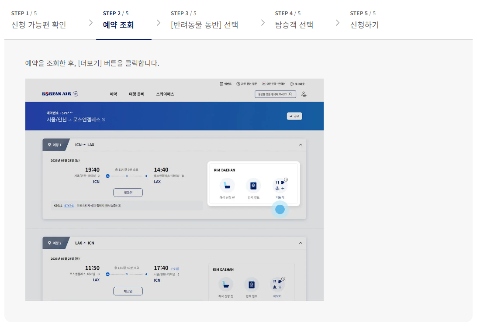Collapse the 여정 2 LAX-ICN section
The width and height of the screenshot is (477, 327).
(x=301, y=243)
